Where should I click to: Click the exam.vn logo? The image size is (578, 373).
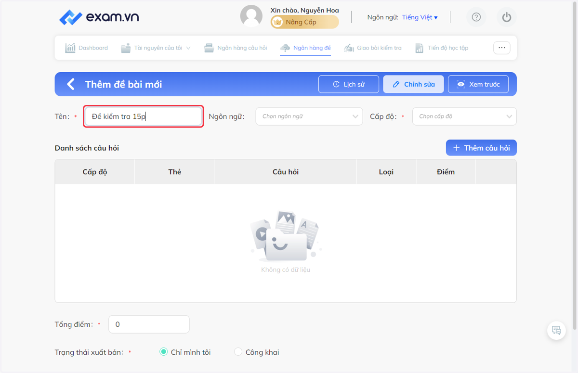(x=99, y=18)
